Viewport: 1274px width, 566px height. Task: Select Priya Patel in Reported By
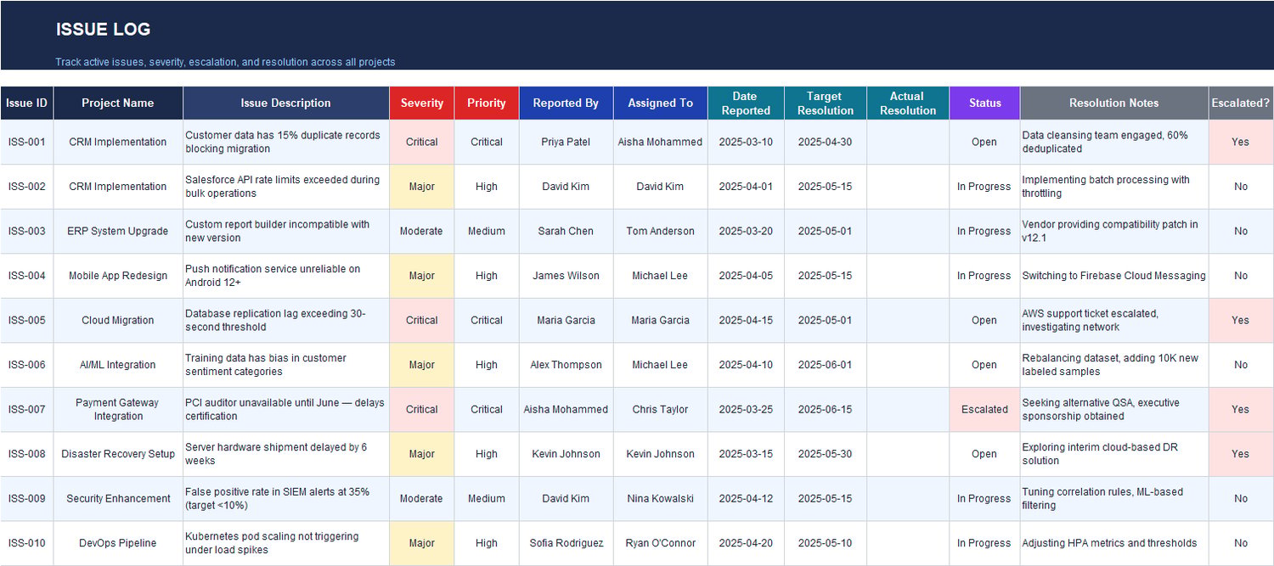[x=566, y=142]
